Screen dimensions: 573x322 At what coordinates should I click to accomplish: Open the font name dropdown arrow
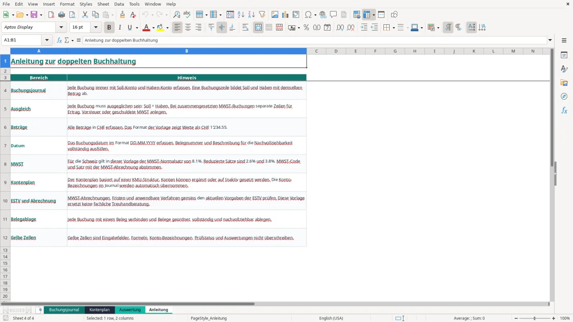point(62,28)
